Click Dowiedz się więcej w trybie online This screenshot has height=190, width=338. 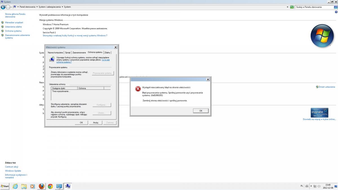pos(319,119)
